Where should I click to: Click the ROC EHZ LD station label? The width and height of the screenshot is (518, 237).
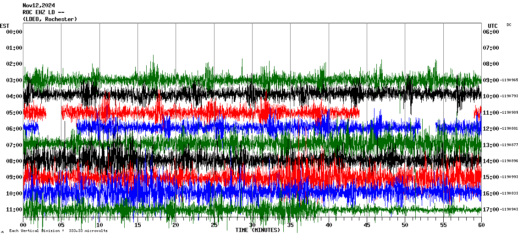pyautogui.click(x=44, y=12)
